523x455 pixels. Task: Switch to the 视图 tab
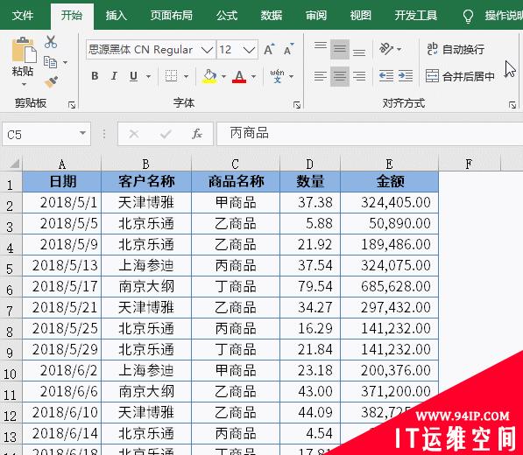(x=361, y=16)
